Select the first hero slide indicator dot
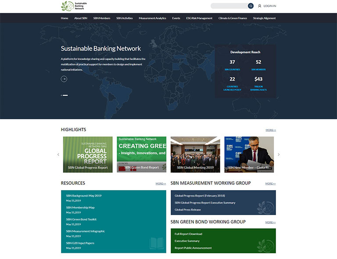This screenshot has width=337, height=259. 61,95
